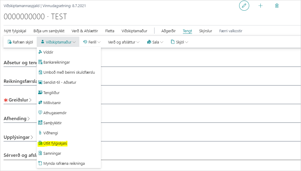Click Færri valkostir link
301x171 pixels.
pos(231,31)
